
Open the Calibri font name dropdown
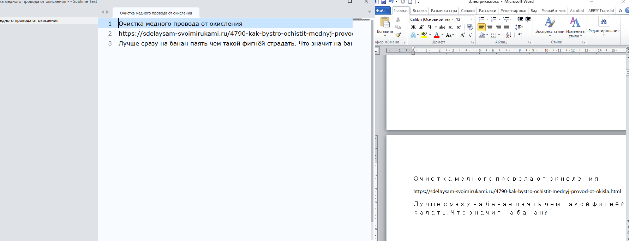(x=452, y=19)
